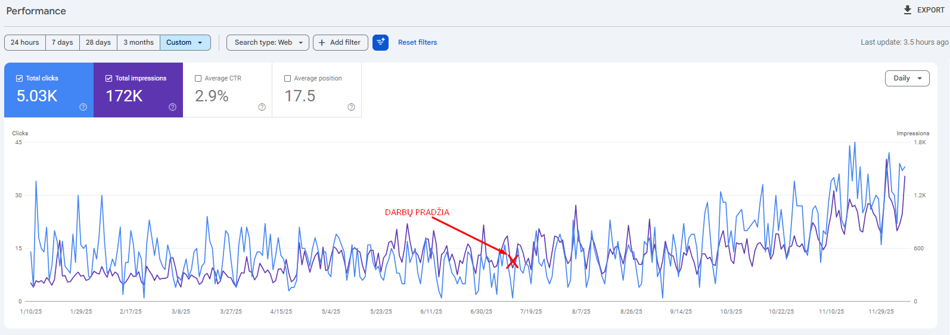The width and height of the screenshot is (950, 335).
Task: Click the Reset filters link
Action: (418, 42)
